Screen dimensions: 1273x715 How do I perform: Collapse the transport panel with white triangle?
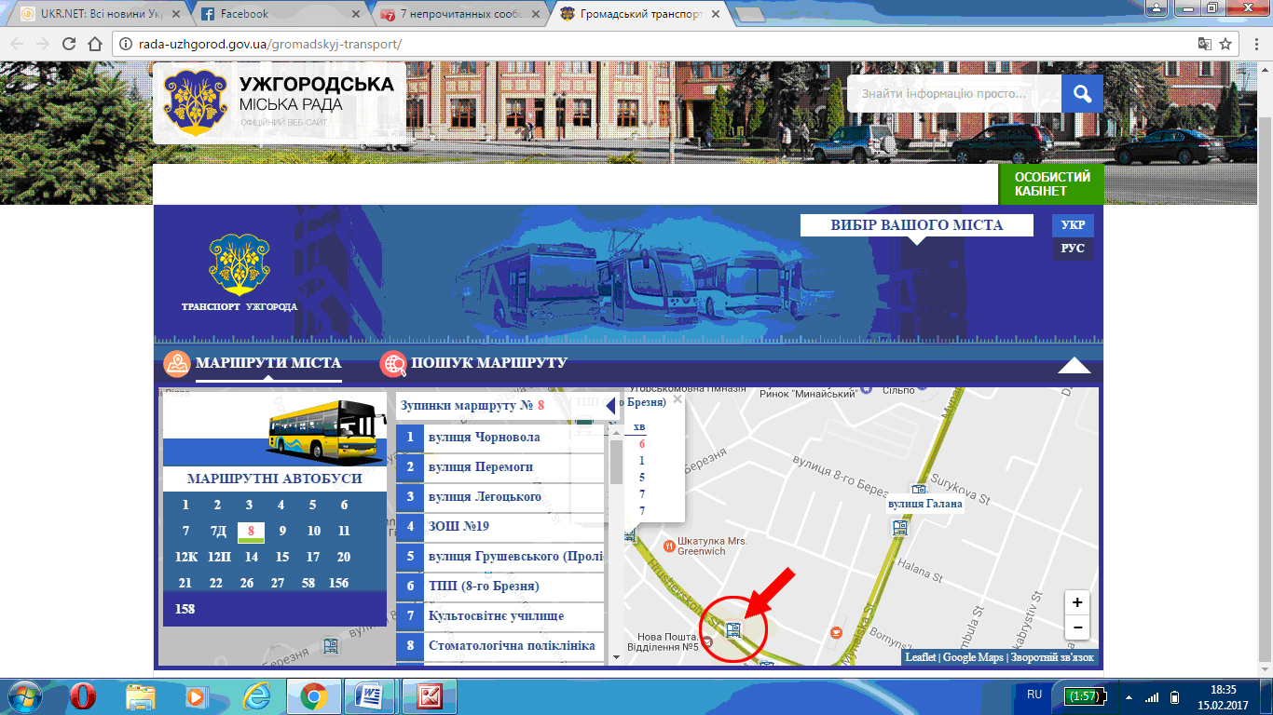1075,365
